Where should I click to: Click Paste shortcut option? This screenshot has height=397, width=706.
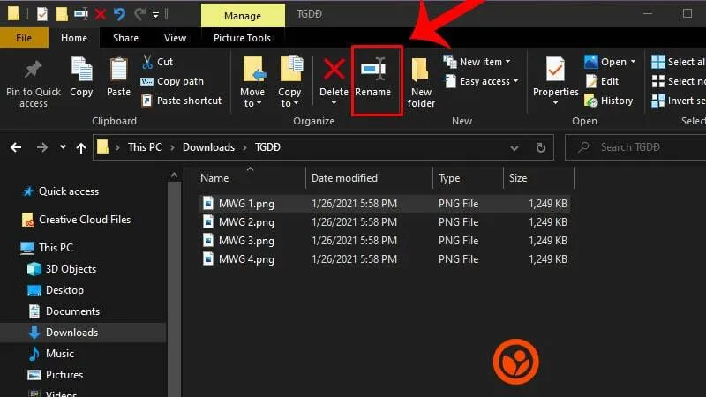[x=182, y=101]
